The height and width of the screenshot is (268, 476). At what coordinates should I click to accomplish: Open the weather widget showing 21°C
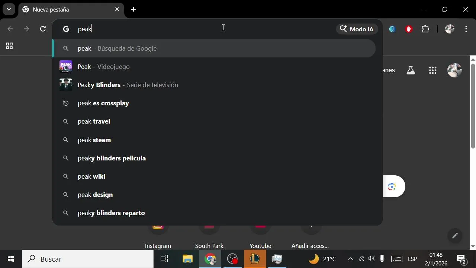(x=323, y=259)
